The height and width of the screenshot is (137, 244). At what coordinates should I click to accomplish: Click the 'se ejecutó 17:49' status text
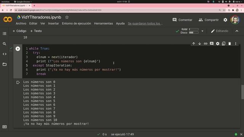click(122, 134)
